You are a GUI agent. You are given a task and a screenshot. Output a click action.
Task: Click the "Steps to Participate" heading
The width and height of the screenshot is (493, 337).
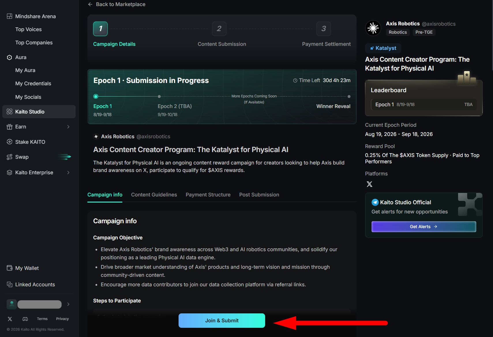pyautogui.click(x=117, y=301)
